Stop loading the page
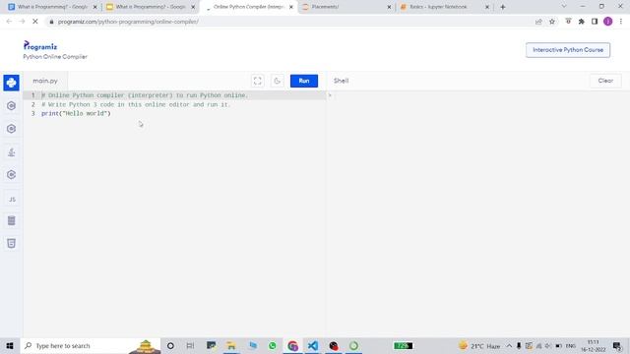The image size is (630, 354). click(x=35, y=22)
